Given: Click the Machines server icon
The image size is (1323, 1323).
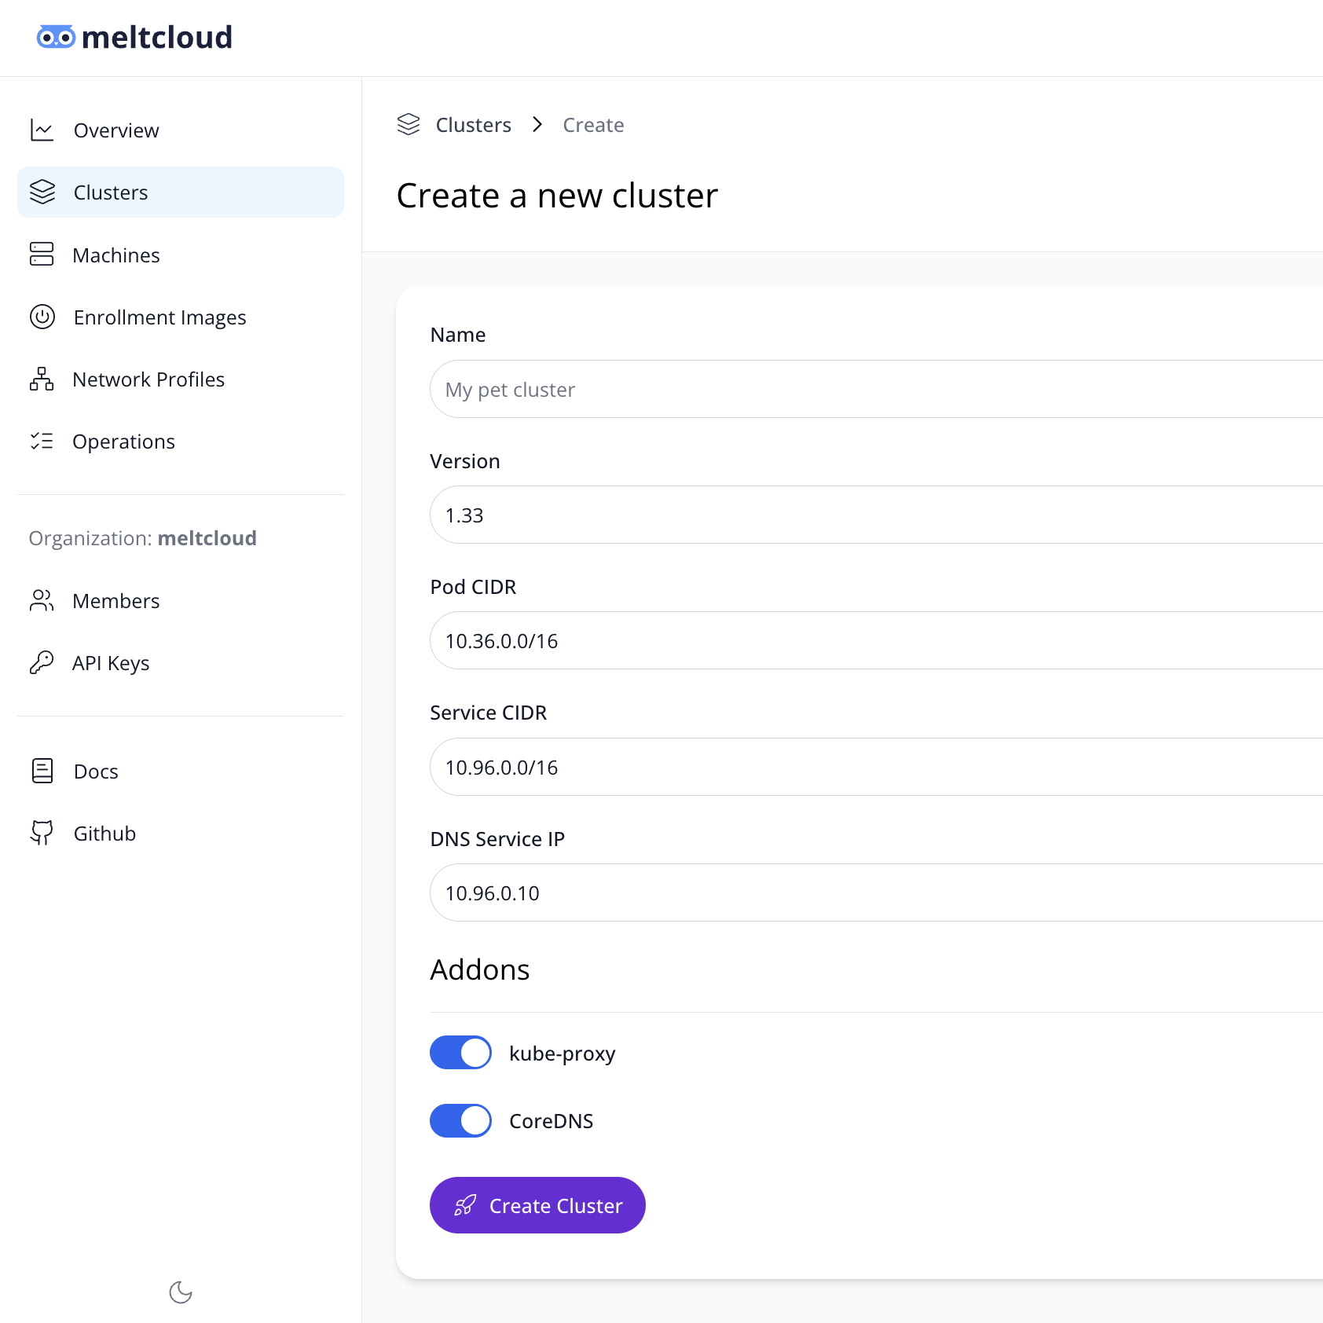Looking at the screenshot, I should (42, 255).
